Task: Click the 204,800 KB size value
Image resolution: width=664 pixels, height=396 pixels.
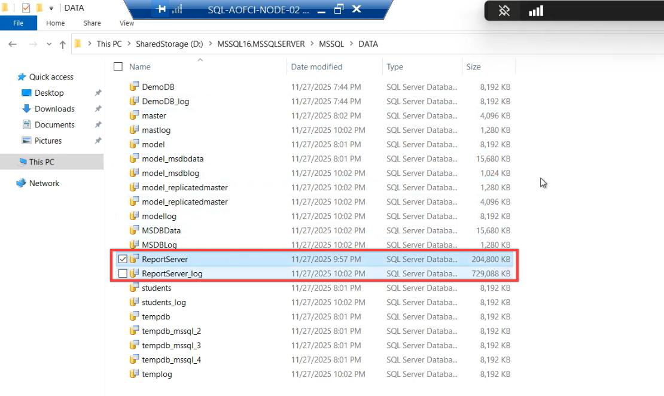Action: (x=491, y=259)
